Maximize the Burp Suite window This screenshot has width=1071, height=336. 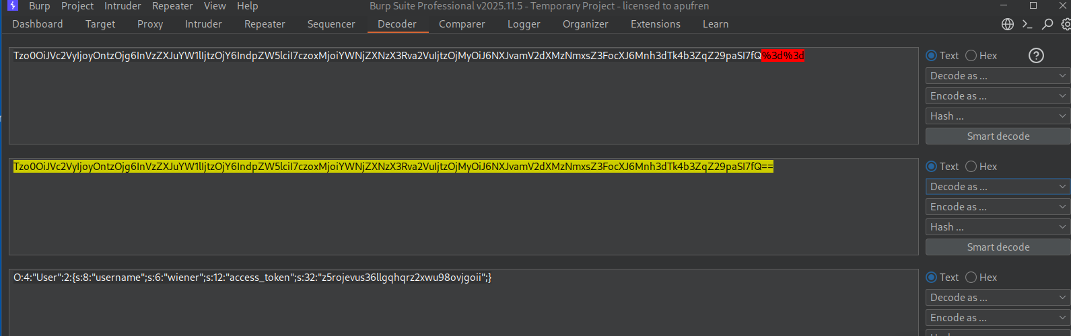point(1033,6)
